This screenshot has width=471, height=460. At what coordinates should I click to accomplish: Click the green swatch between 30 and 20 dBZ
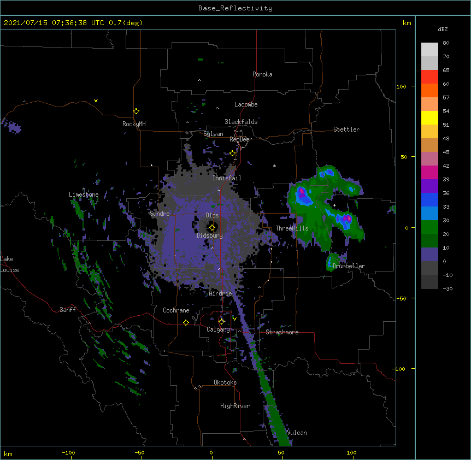[429, 227]
